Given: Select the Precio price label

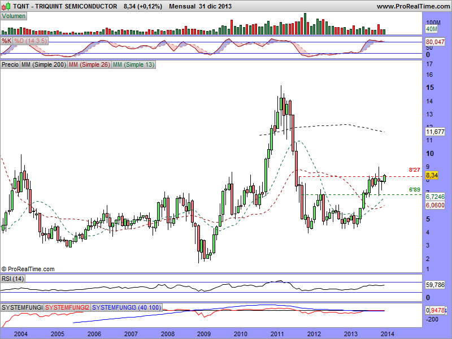Looking at the screenshot, I should click(x=10, y=64).
